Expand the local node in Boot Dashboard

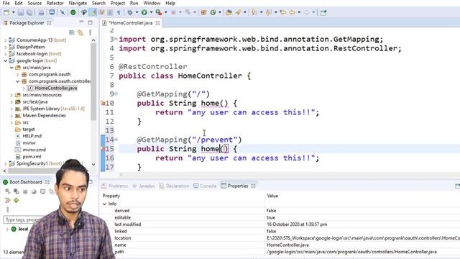point(7,229)
